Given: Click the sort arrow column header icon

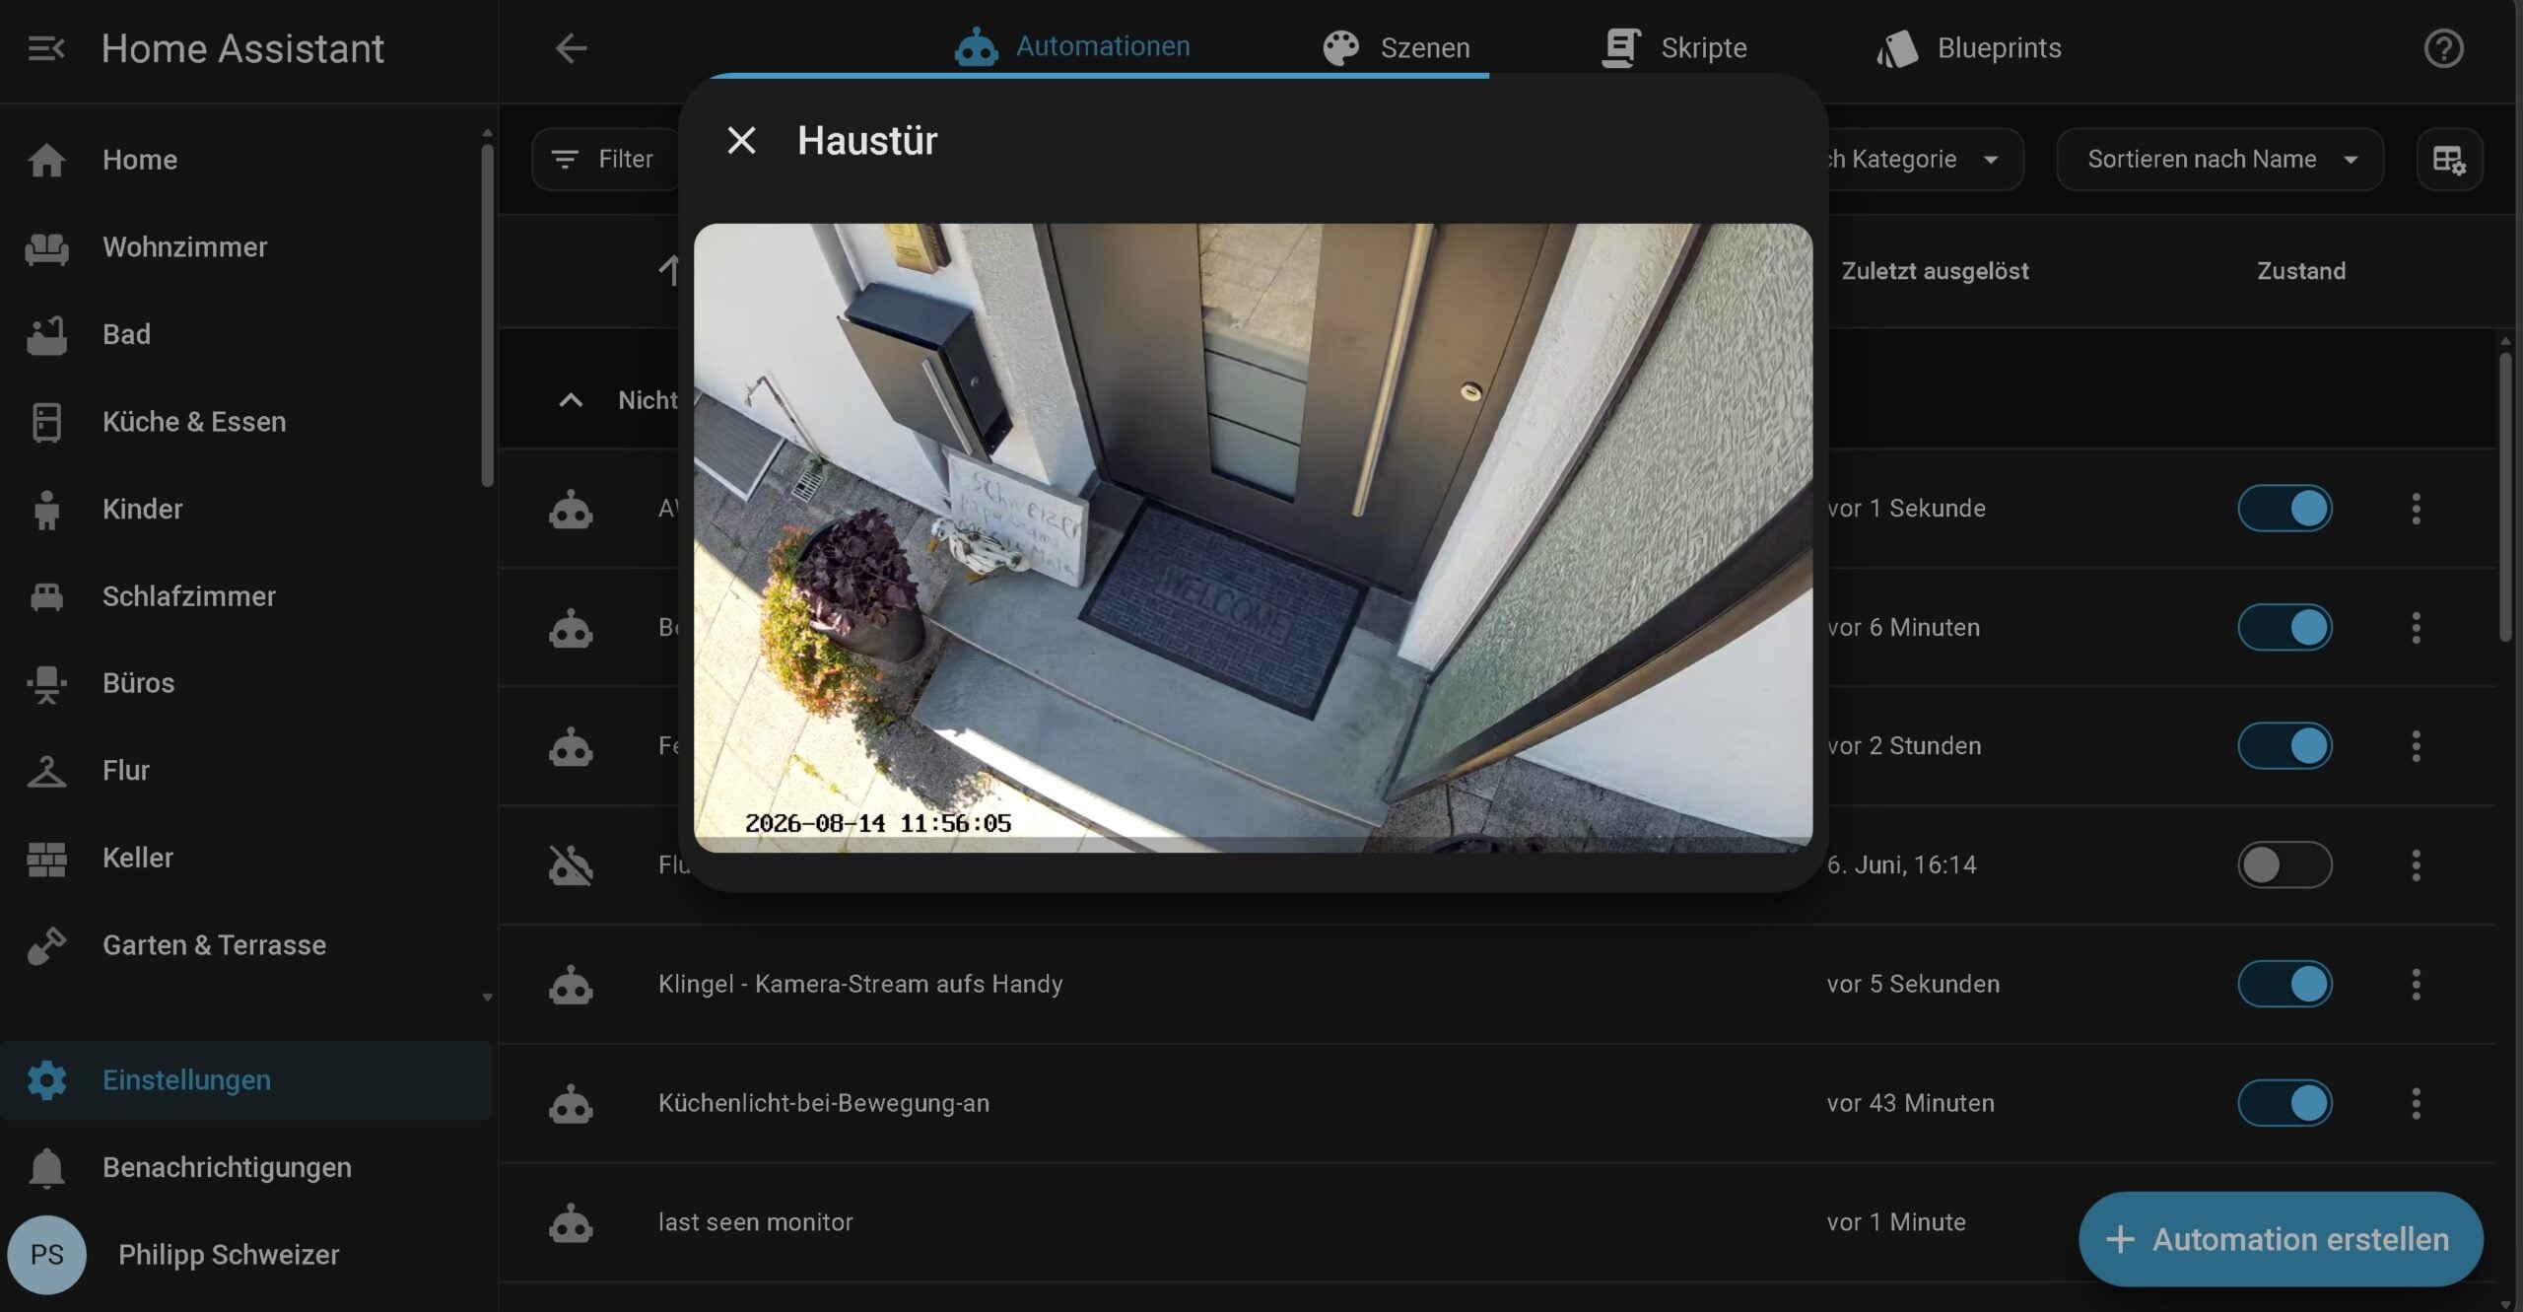Looking at the screenshot, I should (669, 271).
